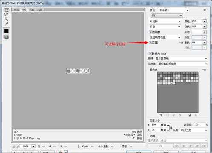Open the 仿色 dither percentage dropdown arrow

tap(204, 27)
